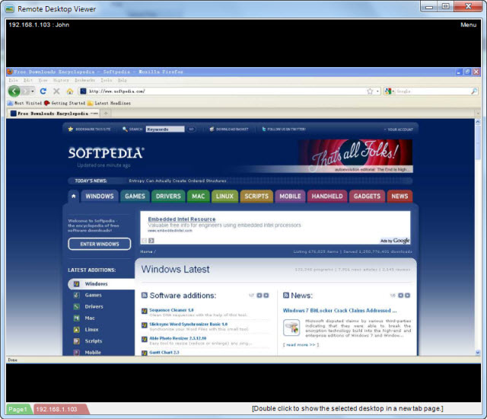Open the tab list dropdown arrow

pos(478,114)
